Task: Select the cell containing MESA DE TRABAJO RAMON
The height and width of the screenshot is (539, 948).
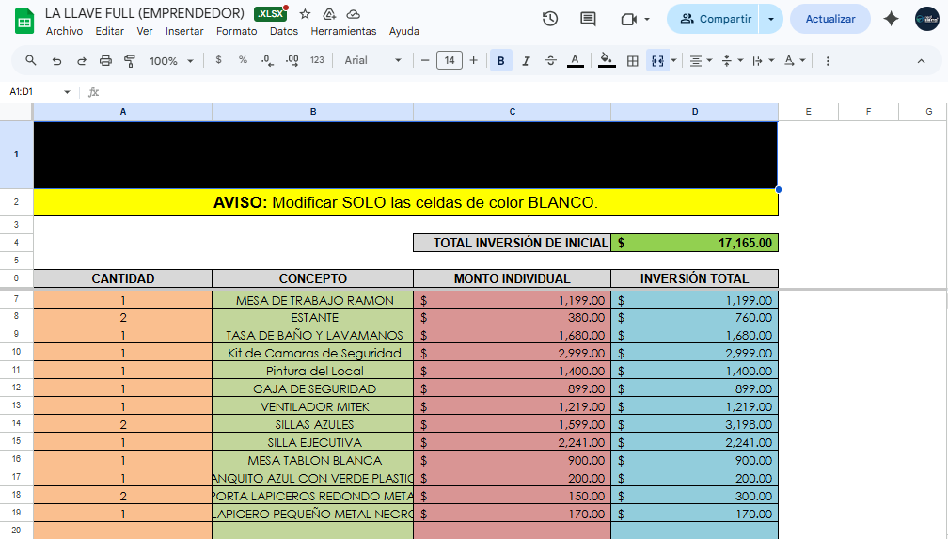Action: [x=312, y=300]
